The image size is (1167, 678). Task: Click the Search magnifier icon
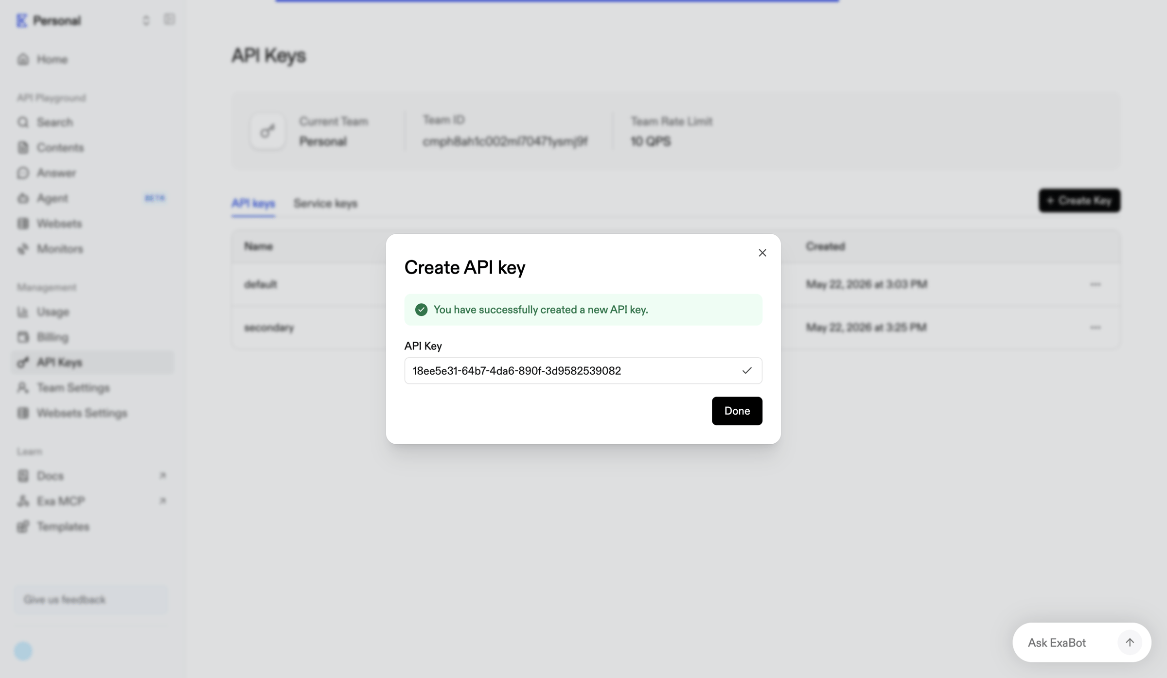23,122
